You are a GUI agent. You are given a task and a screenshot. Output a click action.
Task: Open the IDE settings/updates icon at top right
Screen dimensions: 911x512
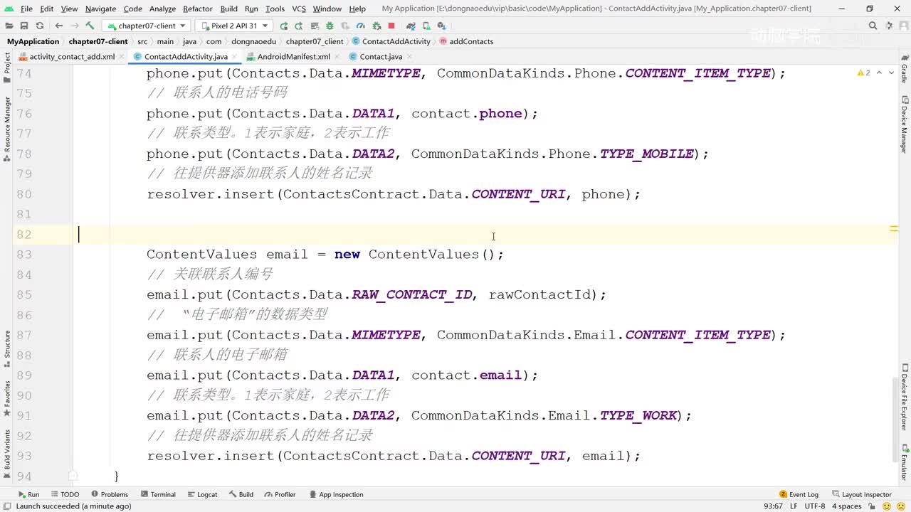pyautogui.click(x=888, y=26)
